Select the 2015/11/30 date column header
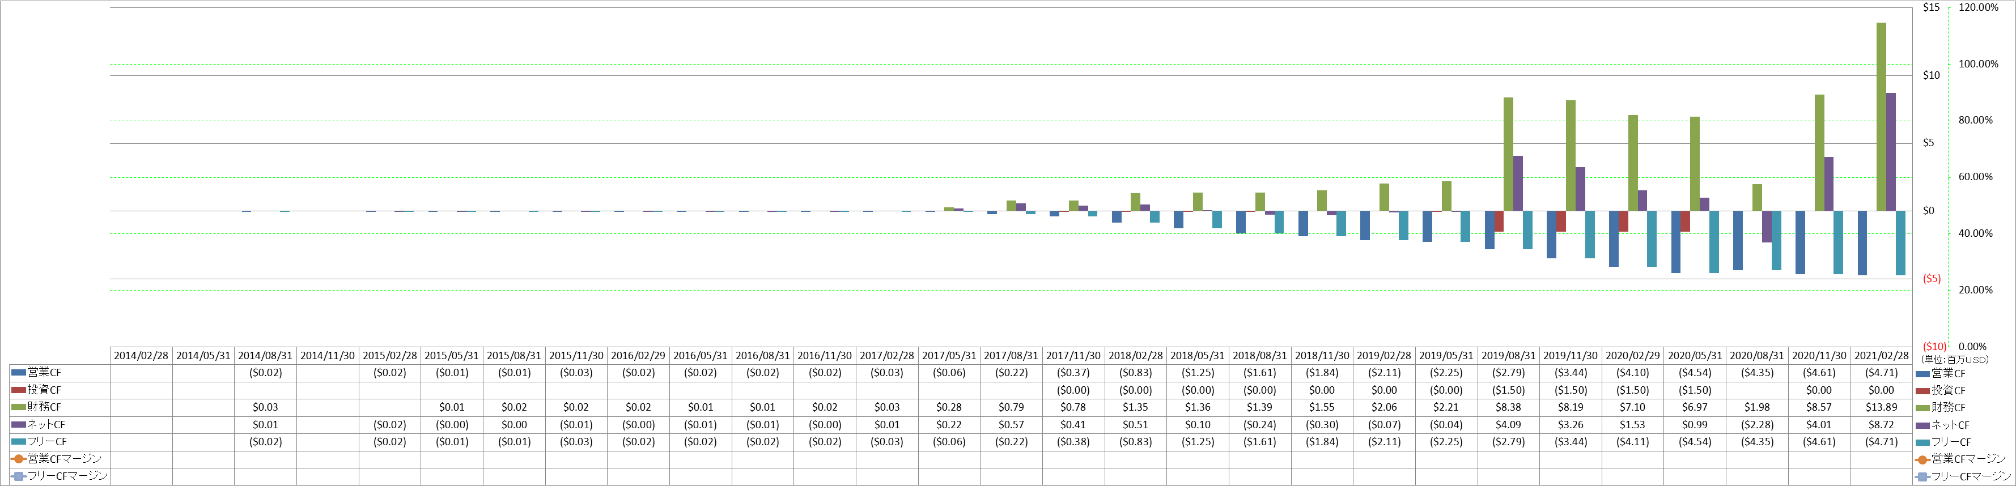The width and height of the screenshot is (2016, 486). 576,355
